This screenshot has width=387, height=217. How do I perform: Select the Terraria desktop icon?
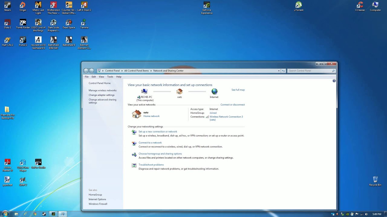point(84,24)
